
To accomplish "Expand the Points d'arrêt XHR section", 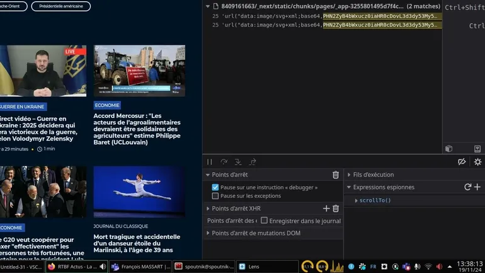I will [x=208, y=209].
